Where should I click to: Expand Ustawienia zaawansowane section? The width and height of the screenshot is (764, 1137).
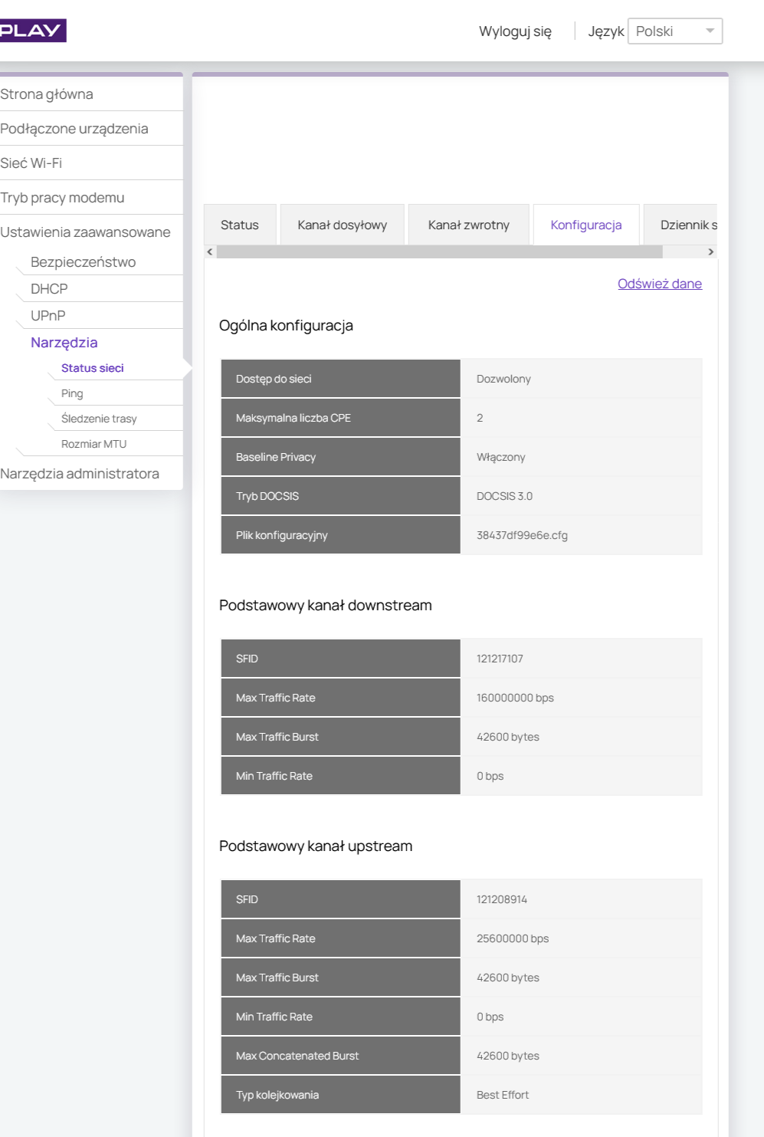pos(85,232)
